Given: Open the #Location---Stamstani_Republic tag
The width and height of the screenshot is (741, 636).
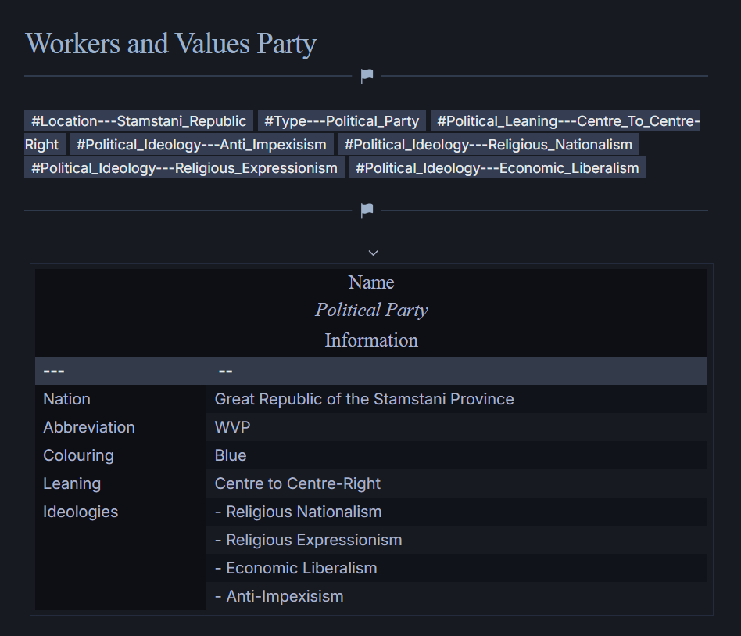Looking at the screenshot, I should (x=138, y=121).
